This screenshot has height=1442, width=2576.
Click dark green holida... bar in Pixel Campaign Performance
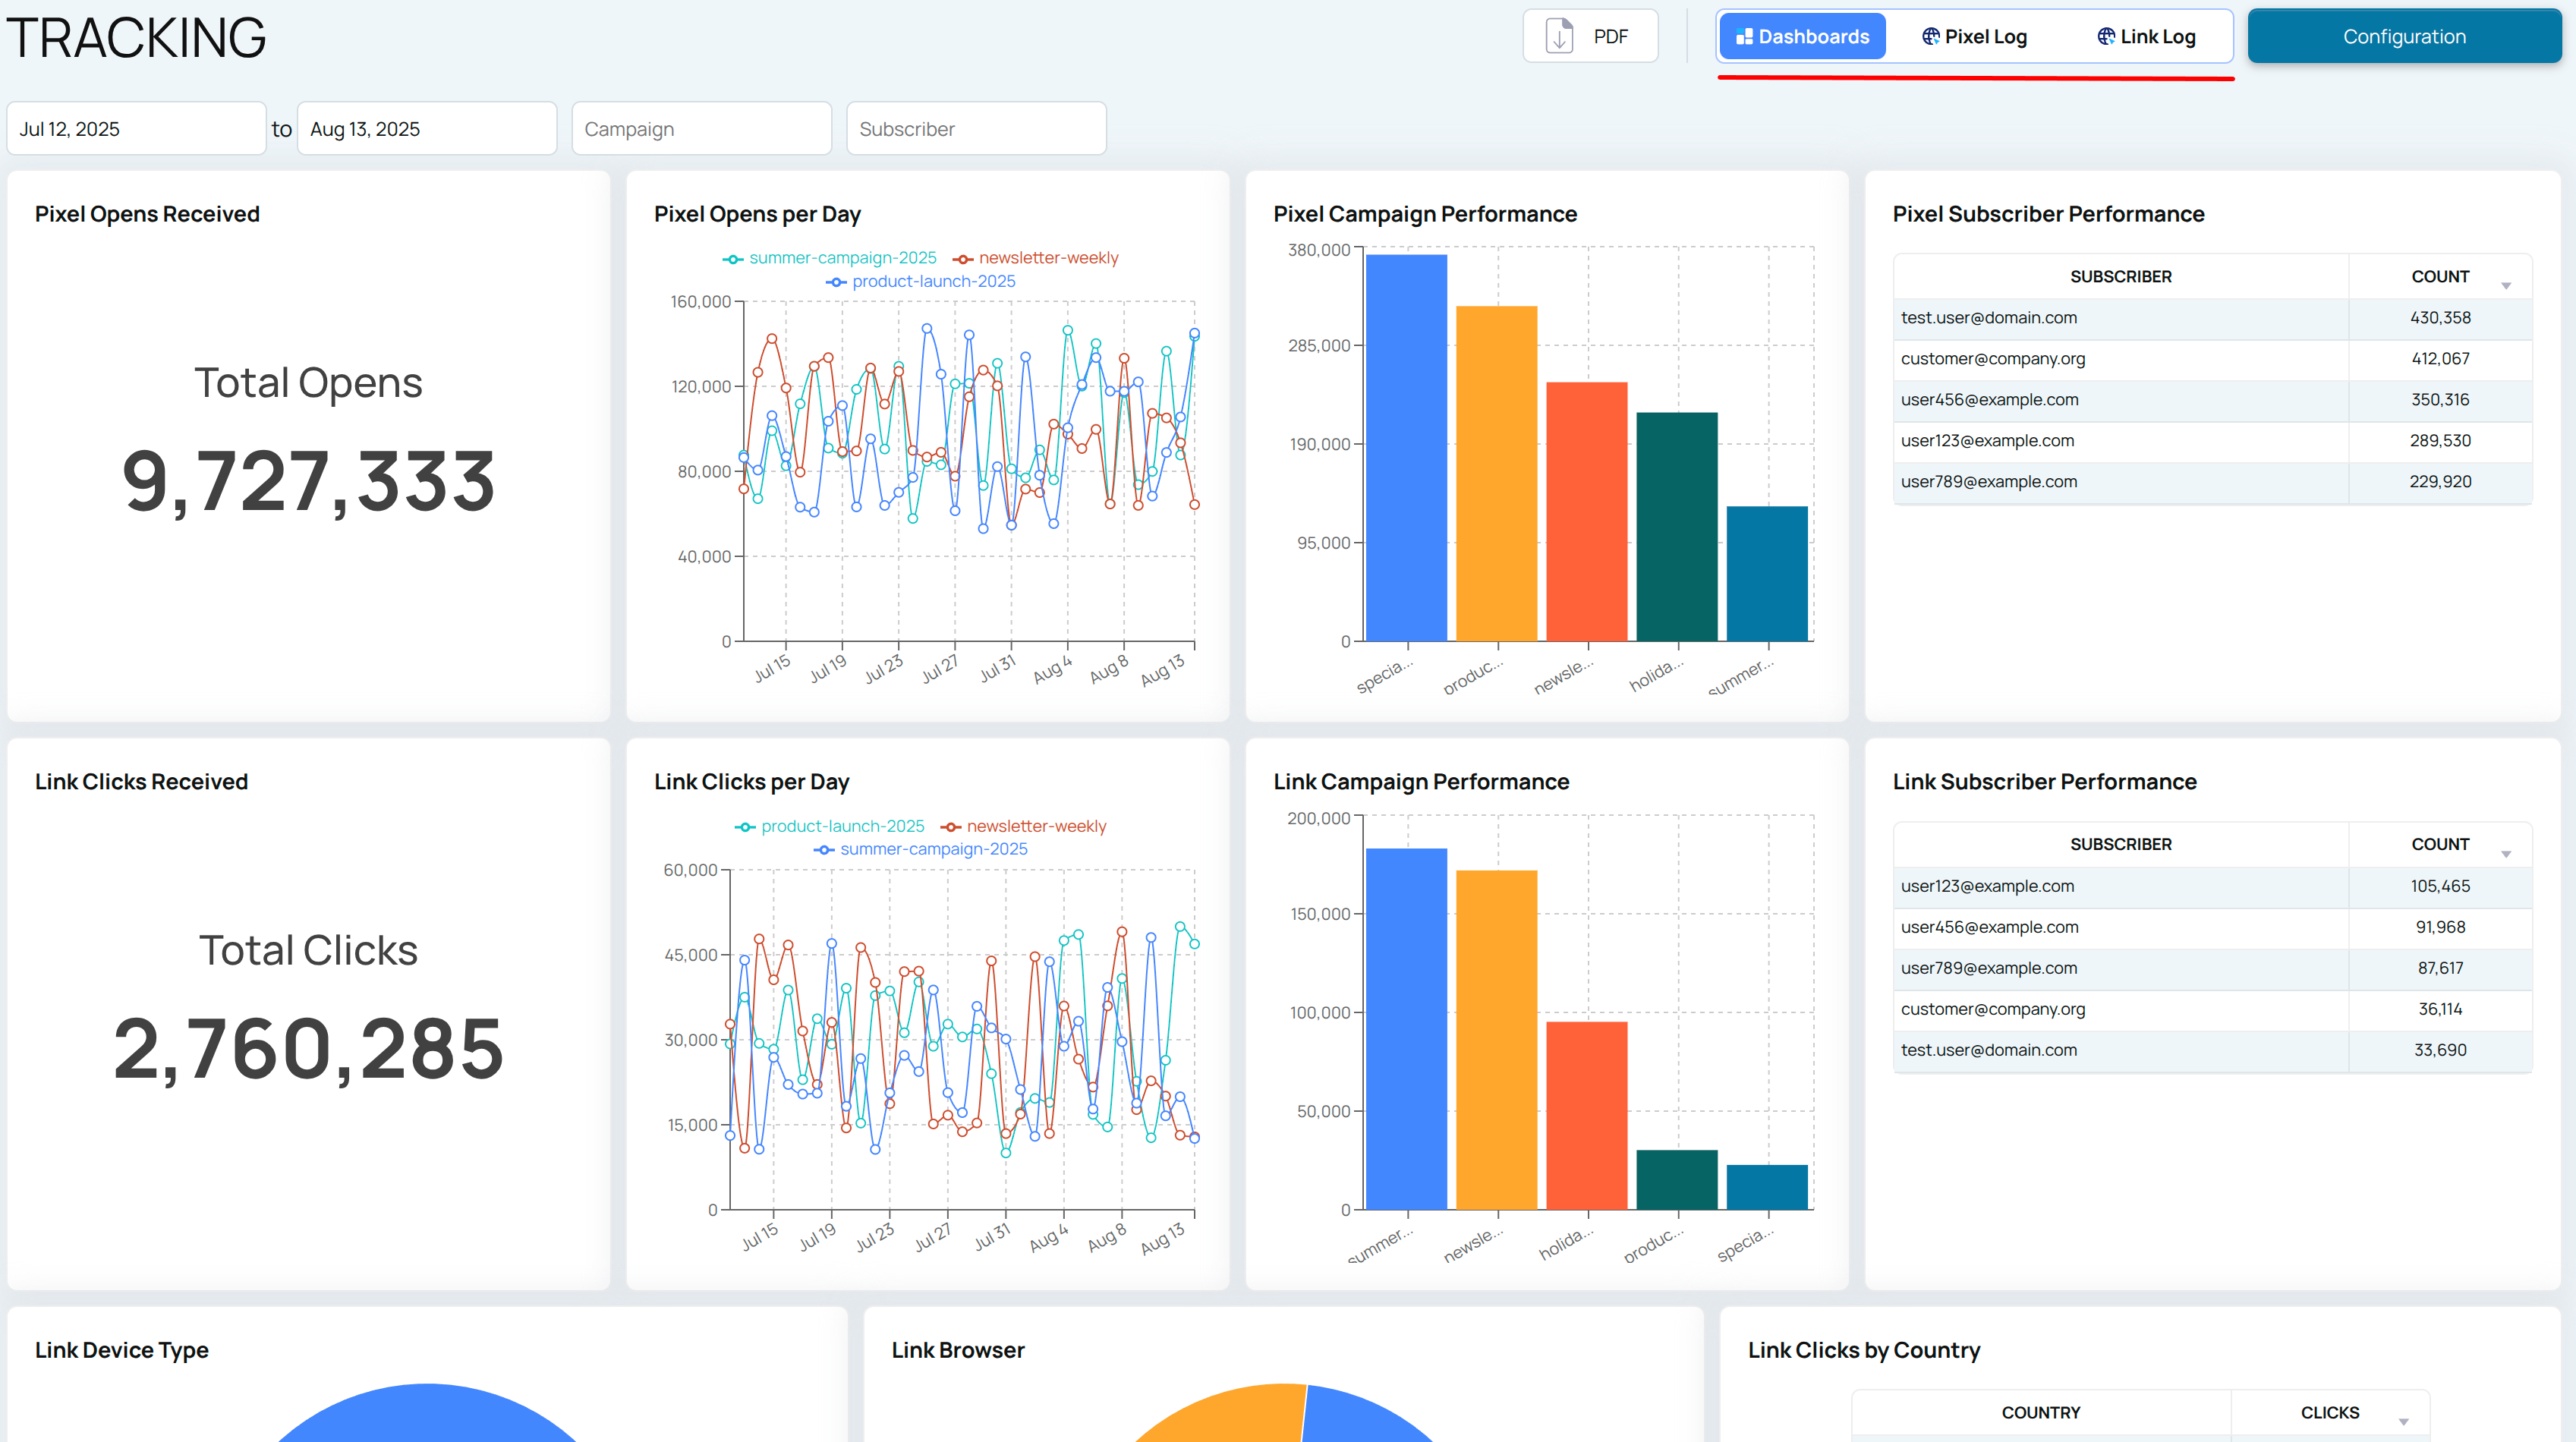[x=1677, y=527]
